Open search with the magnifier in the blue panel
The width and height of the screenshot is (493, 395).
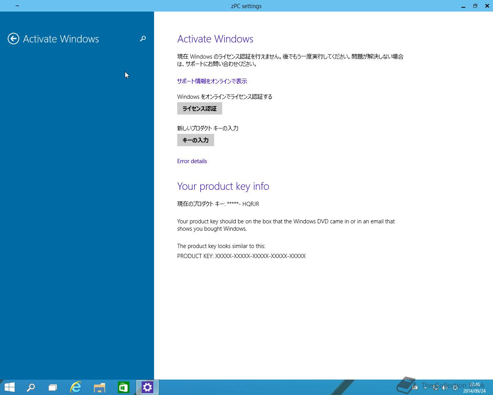tap(143, 39)
